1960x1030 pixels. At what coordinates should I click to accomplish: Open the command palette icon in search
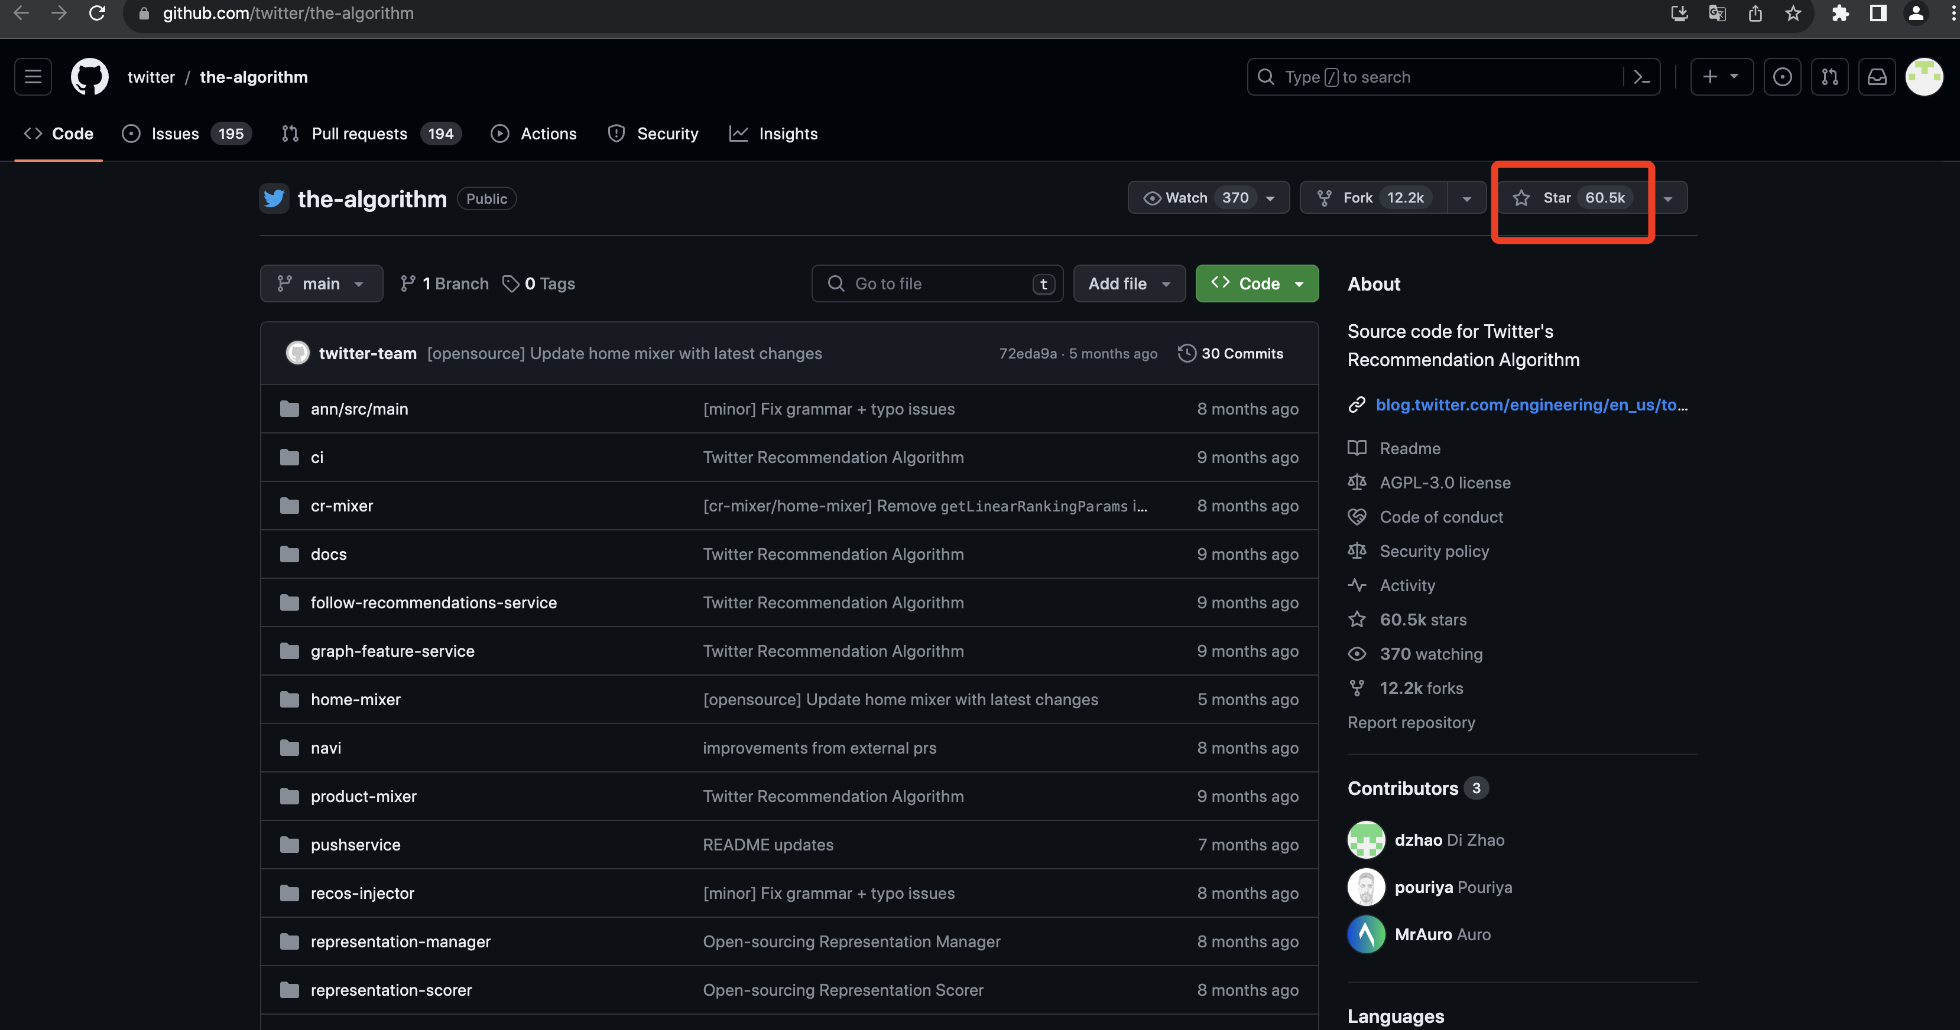pyautogui.click(x=1641, y=77)
